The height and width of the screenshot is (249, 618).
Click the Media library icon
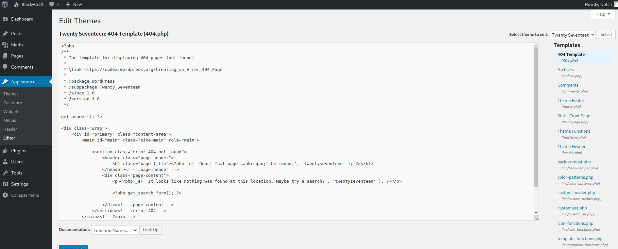(x=5, y=45)
